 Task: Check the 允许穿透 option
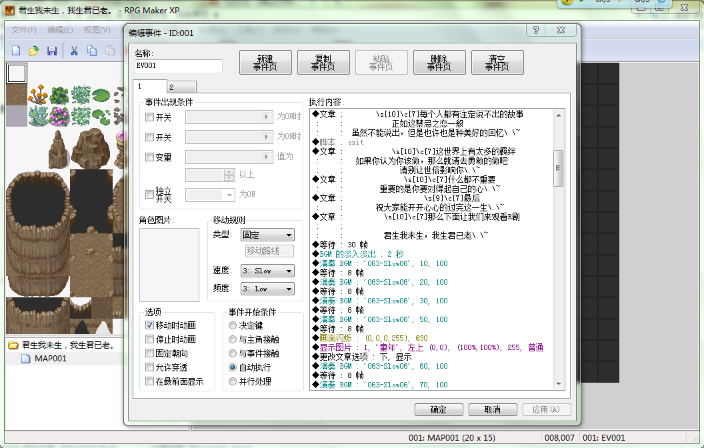pos(150,367)
